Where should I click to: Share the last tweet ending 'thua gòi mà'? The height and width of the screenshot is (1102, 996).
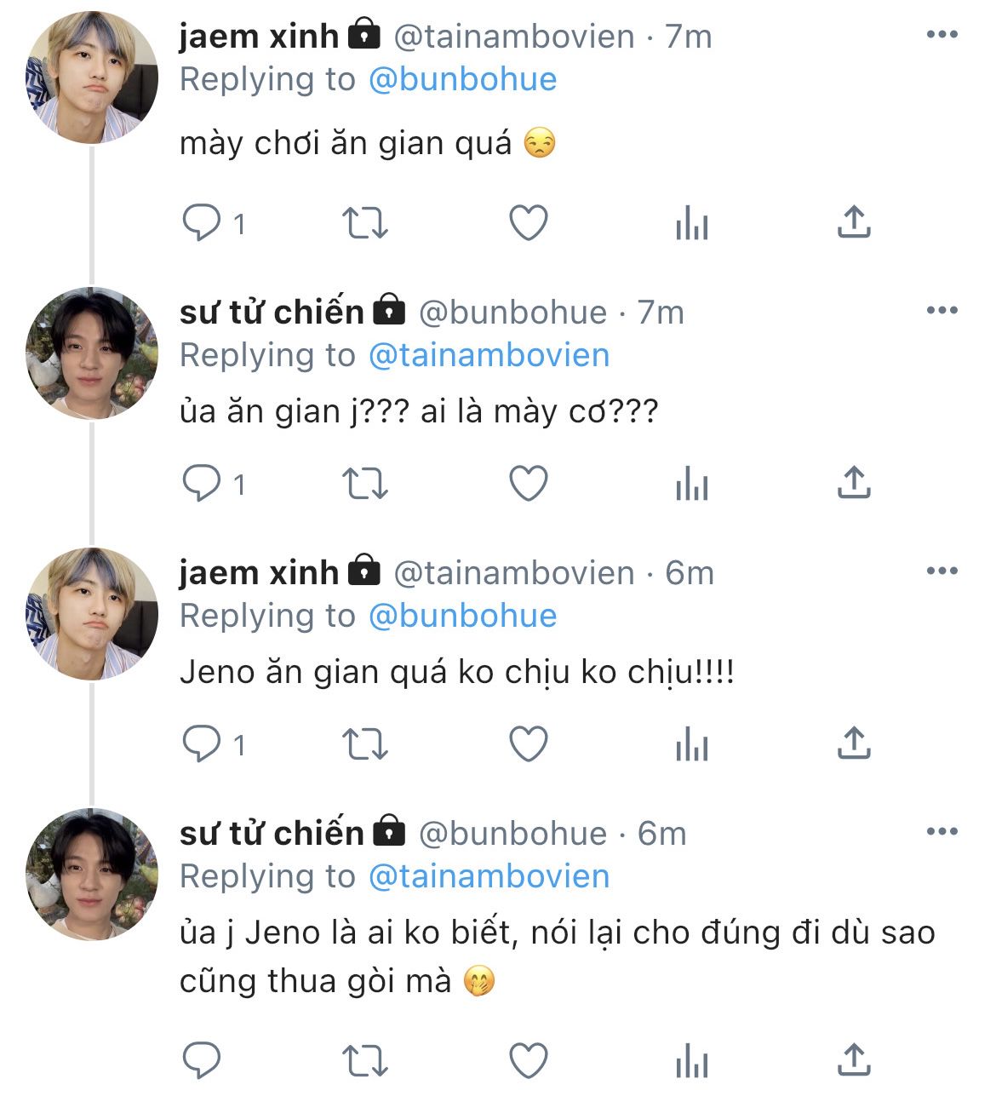pyautogui.click(x=853, y=1060)
